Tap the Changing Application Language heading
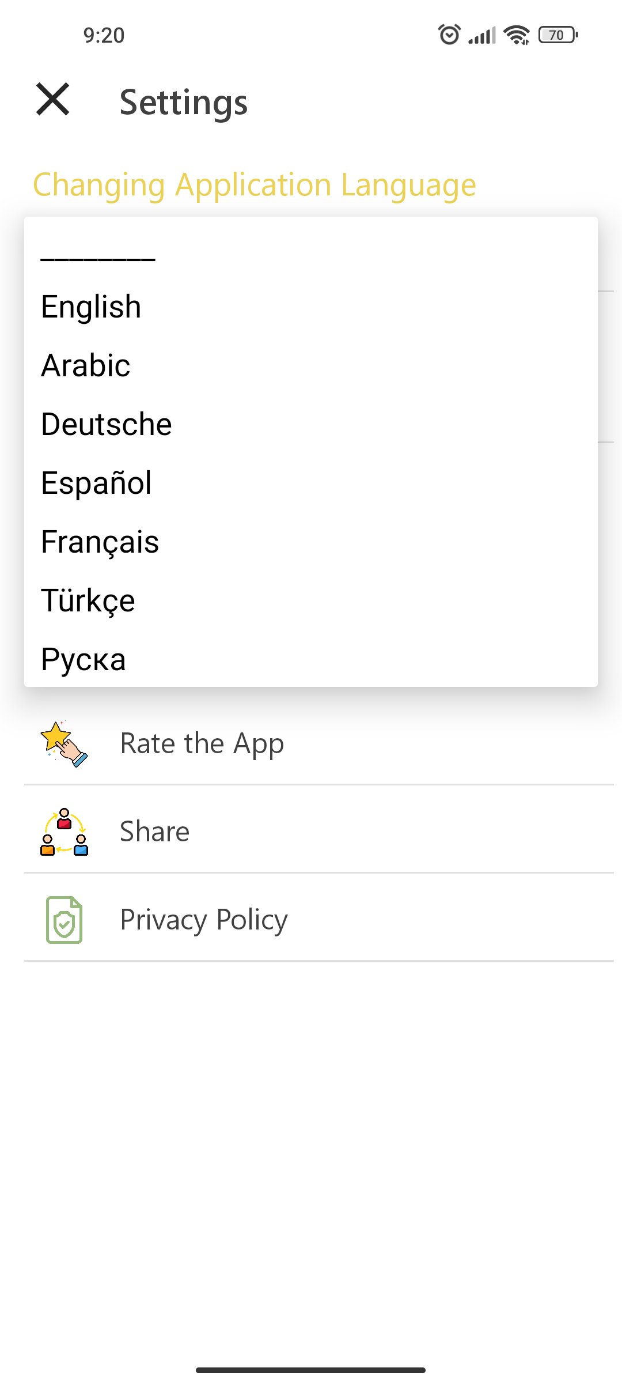This screenshot has height=1383, width=622. click(254, 185)
